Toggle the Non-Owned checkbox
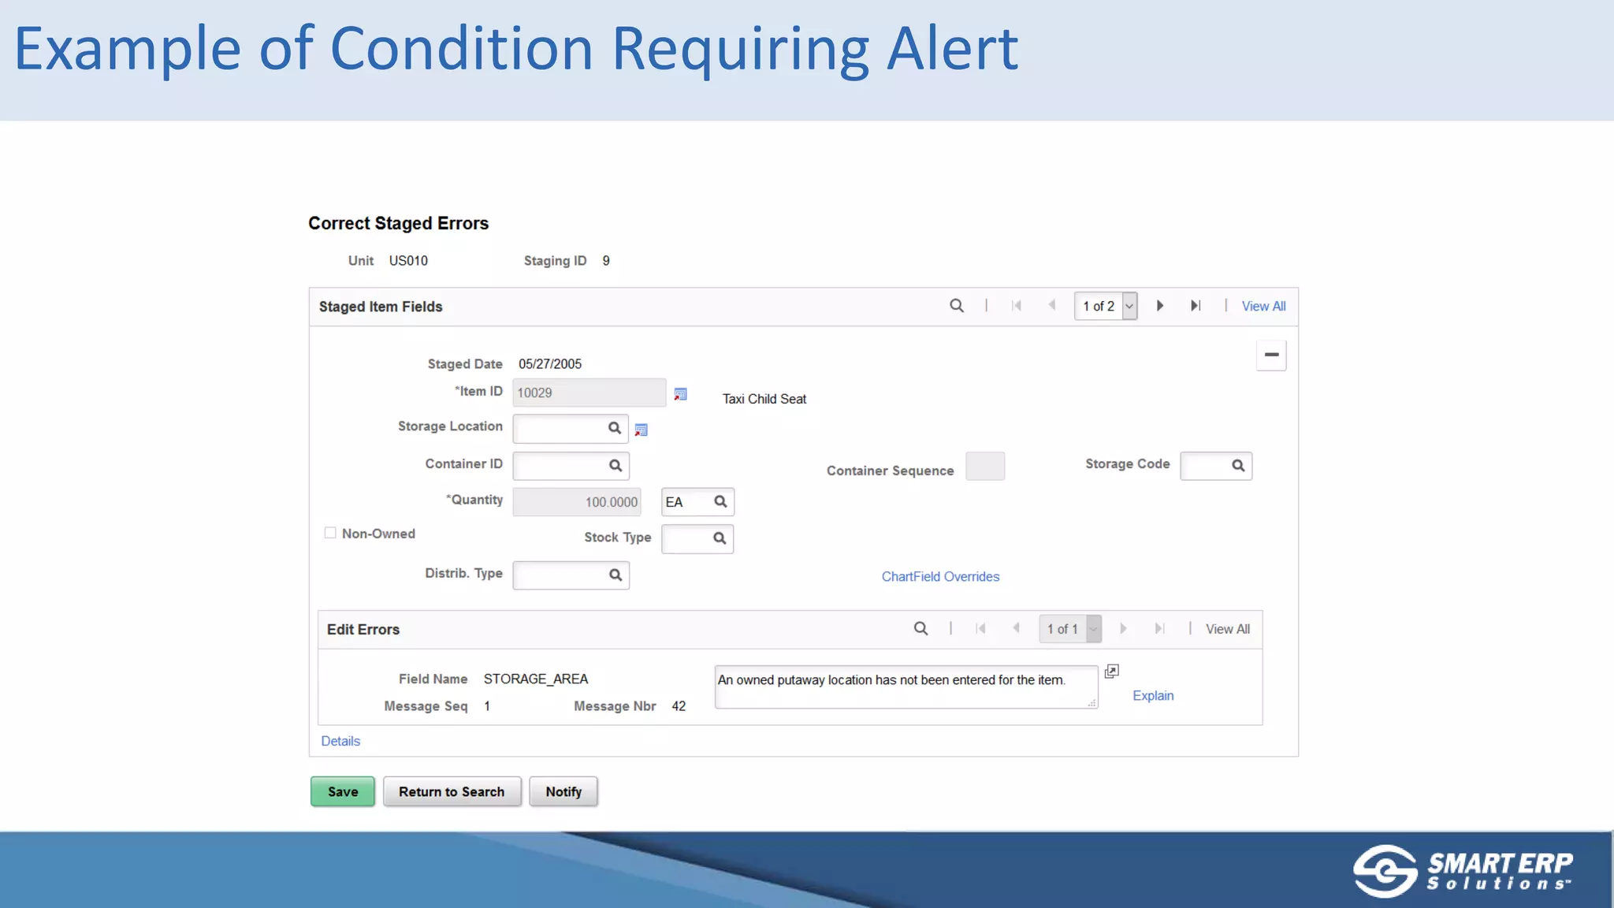1614x908 pixels. (x=330, y=533)
